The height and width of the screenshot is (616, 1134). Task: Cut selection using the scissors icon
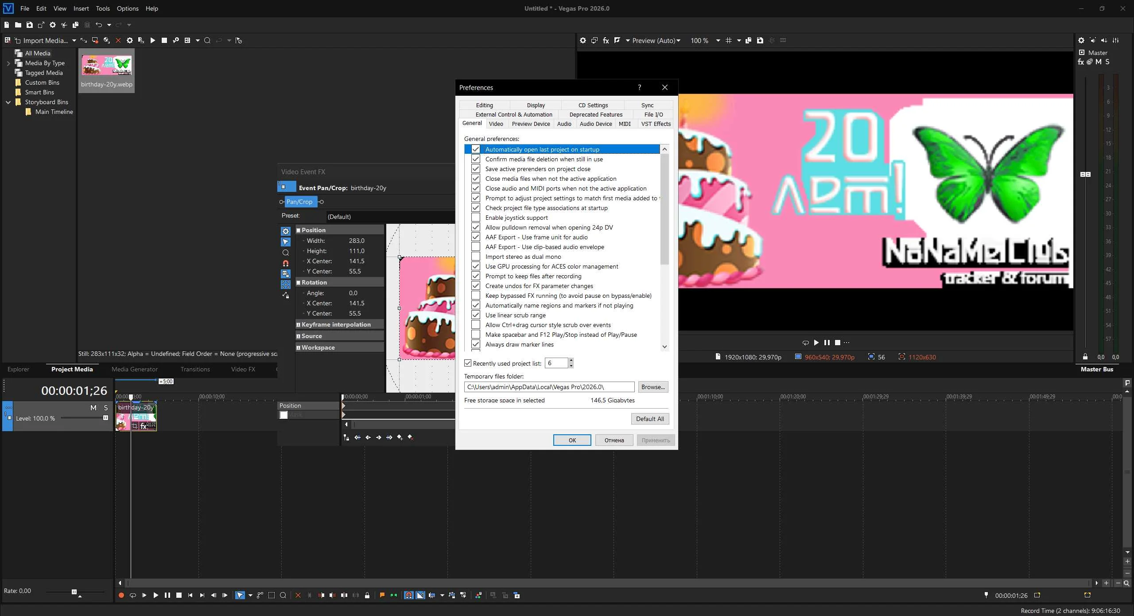click(64, 25)
